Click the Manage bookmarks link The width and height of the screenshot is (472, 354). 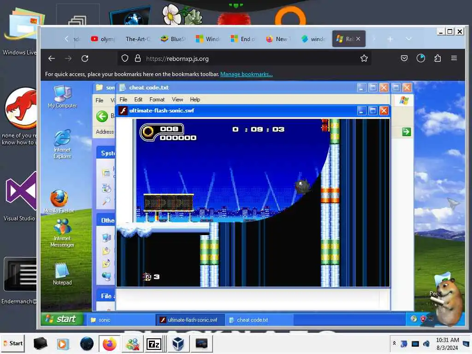246,74
